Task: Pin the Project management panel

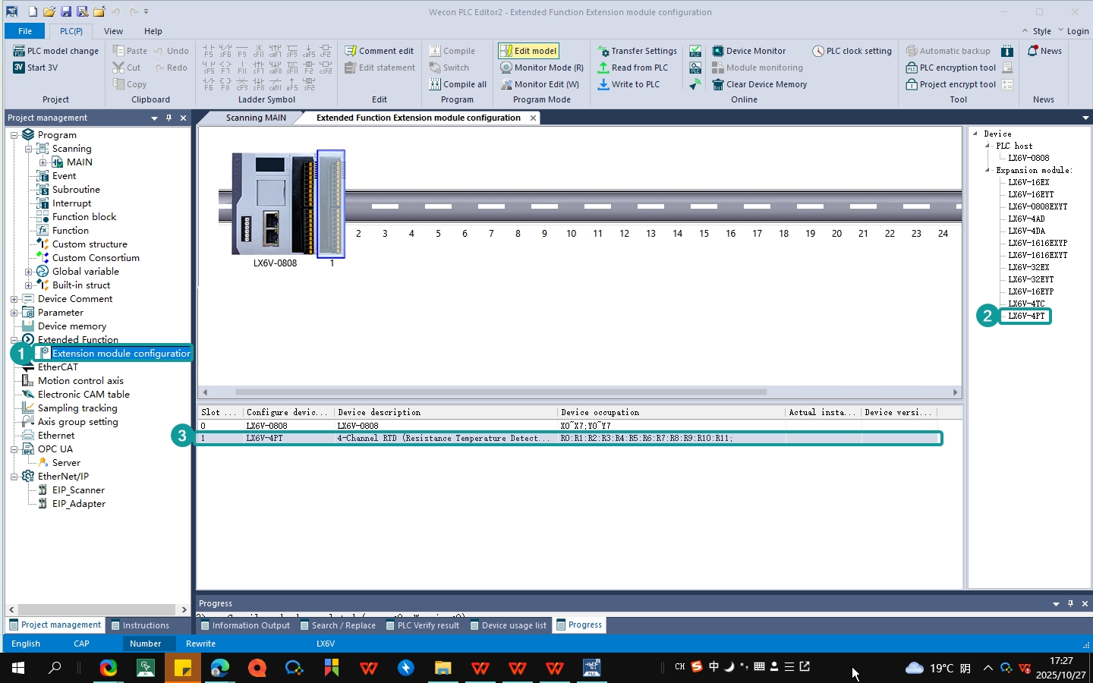Action: pos(169,118)
